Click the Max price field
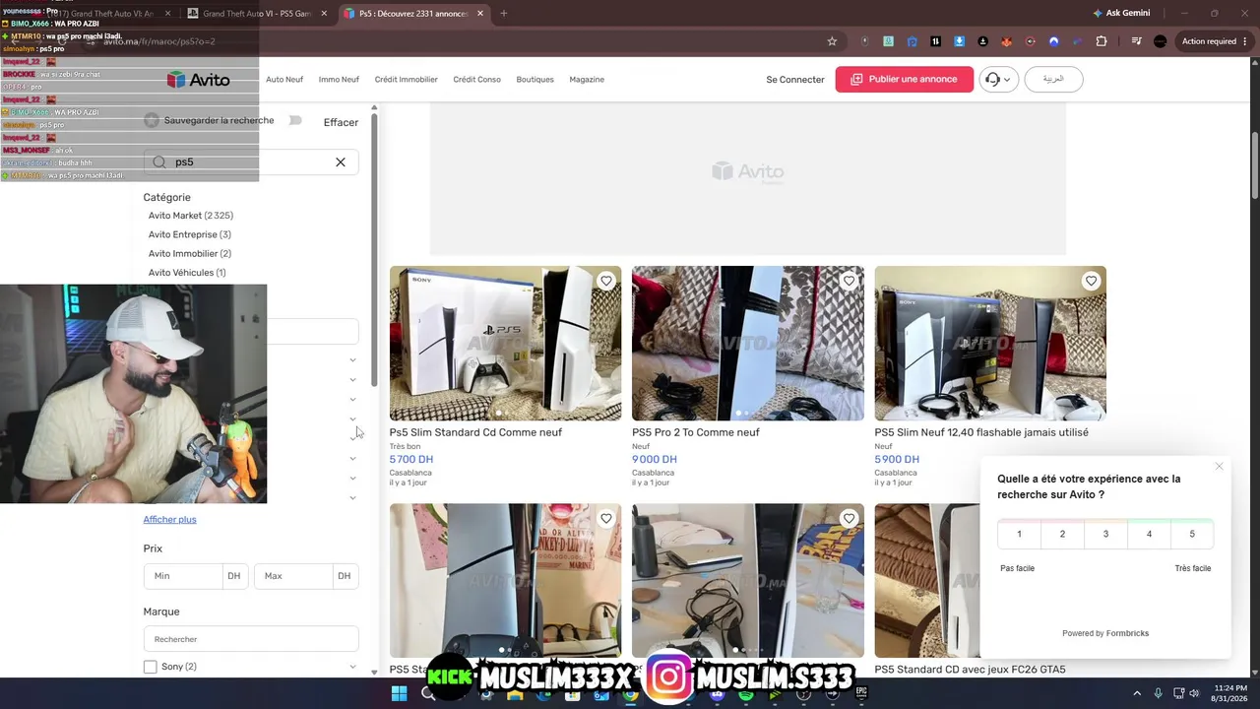 pos(293,576)
